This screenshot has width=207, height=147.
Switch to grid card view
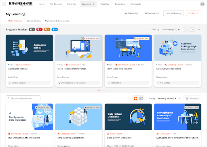135,99
